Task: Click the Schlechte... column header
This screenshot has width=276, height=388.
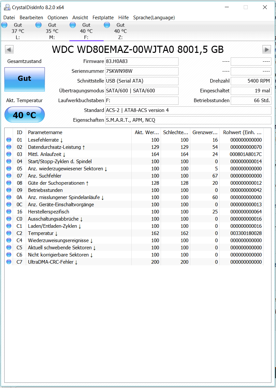Action: (x=175, y=132)
